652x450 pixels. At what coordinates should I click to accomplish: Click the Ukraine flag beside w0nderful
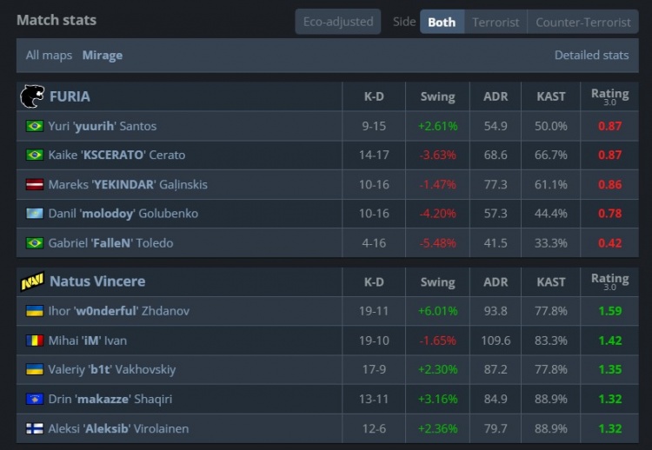[x=35, y=311]
